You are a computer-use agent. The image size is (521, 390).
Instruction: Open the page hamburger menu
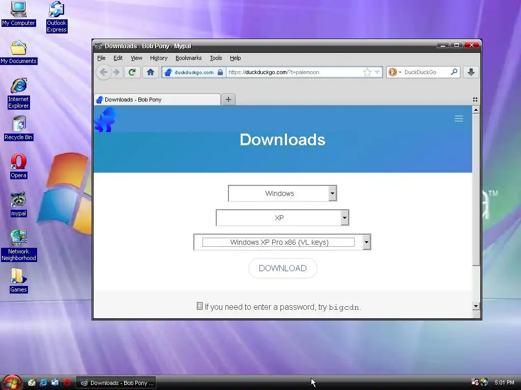[459, 119]
